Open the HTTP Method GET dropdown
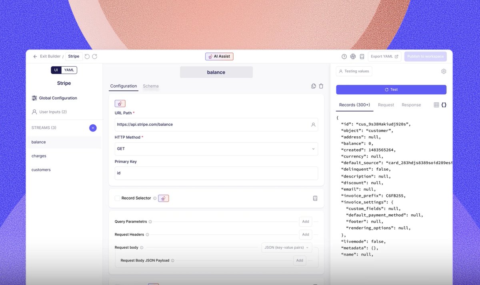 (216, 149)
